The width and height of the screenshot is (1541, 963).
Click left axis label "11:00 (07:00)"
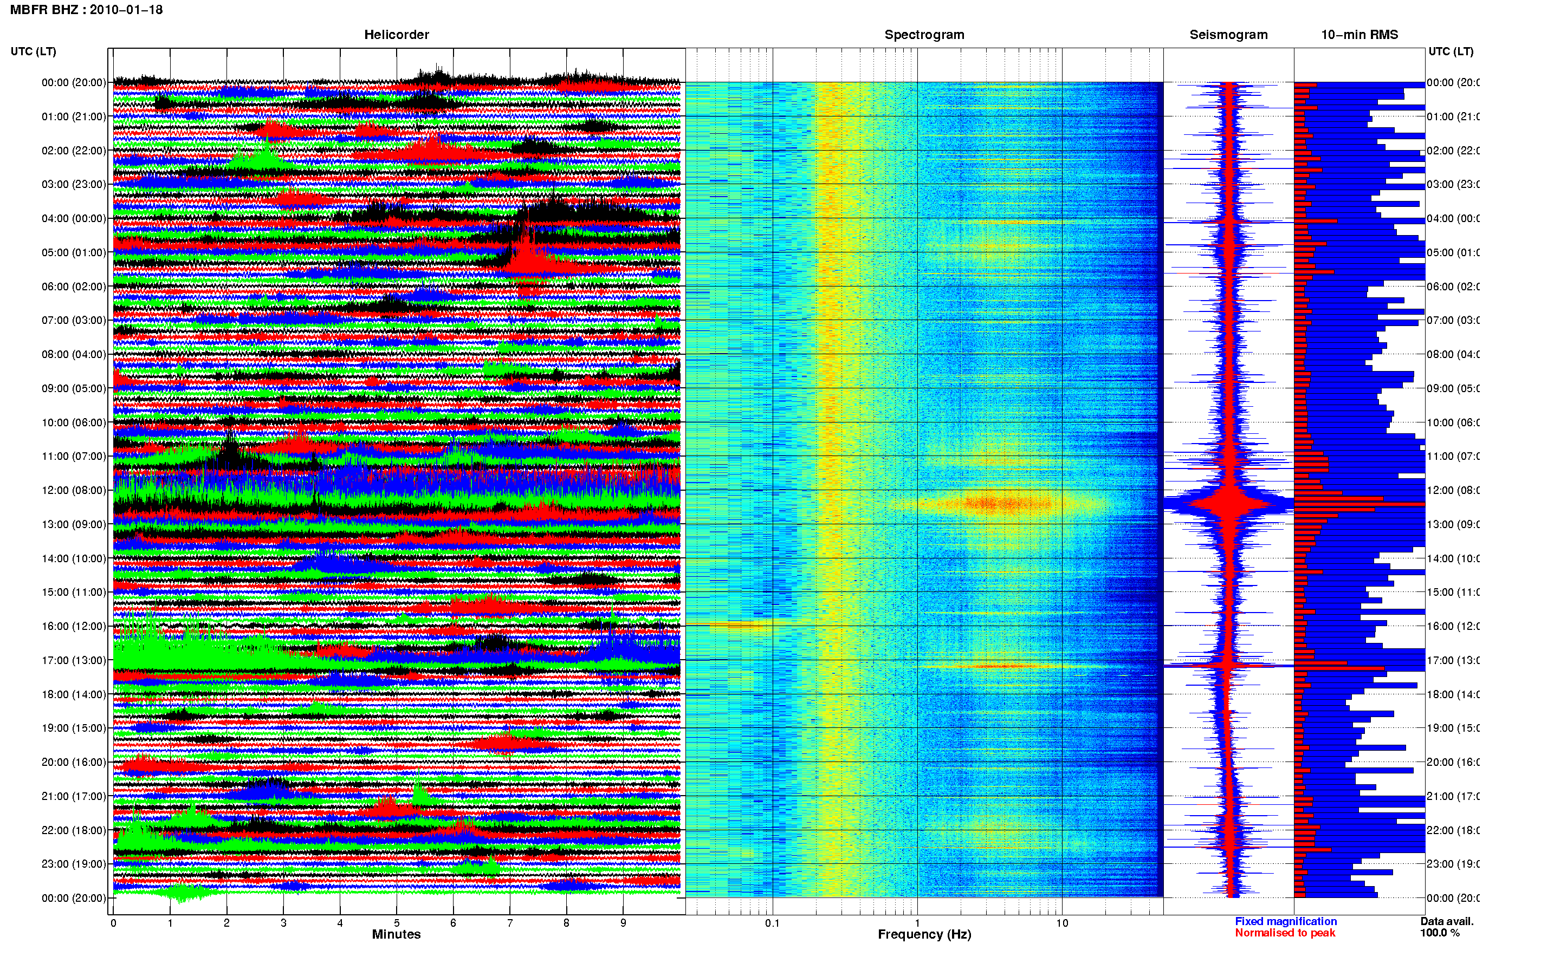[74, 456]
